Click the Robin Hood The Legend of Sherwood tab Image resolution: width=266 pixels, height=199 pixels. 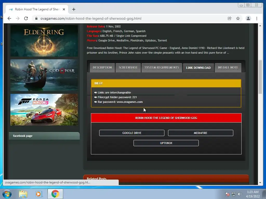pos(37,9)
